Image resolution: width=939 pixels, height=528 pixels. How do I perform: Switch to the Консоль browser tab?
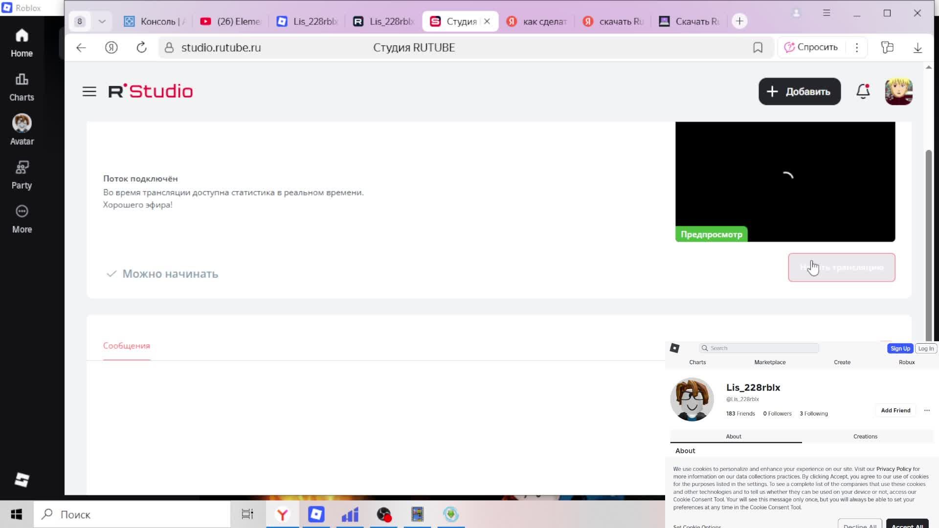click(155, 22)
